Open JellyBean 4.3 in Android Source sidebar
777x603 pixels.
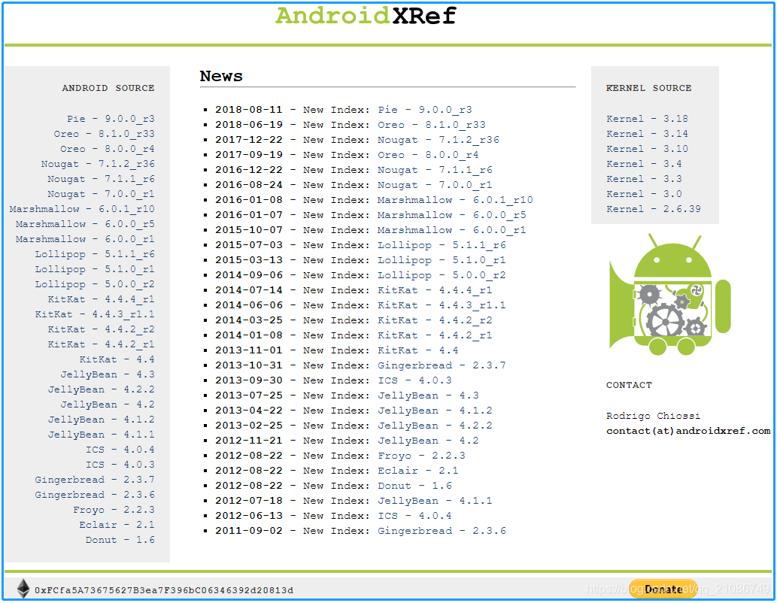pos(108,374)
